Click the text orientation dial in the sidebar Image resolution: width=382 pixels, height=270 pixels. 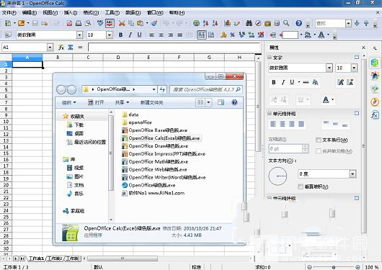[x=277, y=176]
